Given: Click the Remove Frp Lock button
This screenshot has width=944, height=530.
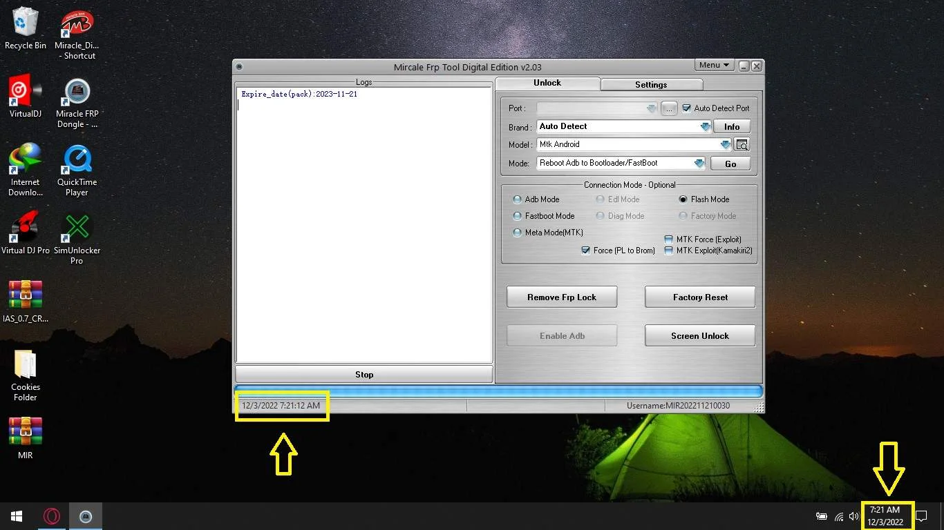Looking at the screenshot, I should [562, 297].
